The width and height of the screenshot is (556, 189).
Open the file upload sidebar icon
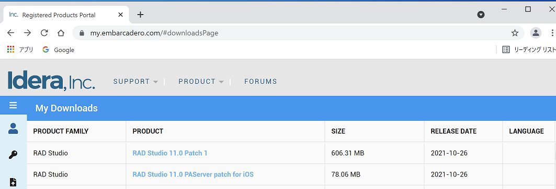tap(13, 182)
